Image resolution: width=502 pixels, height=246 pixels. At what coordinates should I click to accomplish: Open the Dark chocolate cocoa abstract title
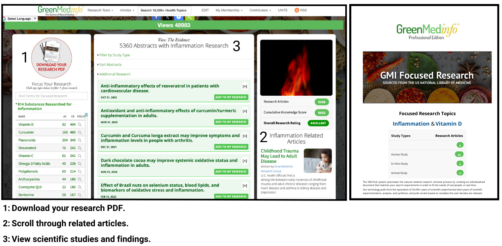(x=169, y=163)
